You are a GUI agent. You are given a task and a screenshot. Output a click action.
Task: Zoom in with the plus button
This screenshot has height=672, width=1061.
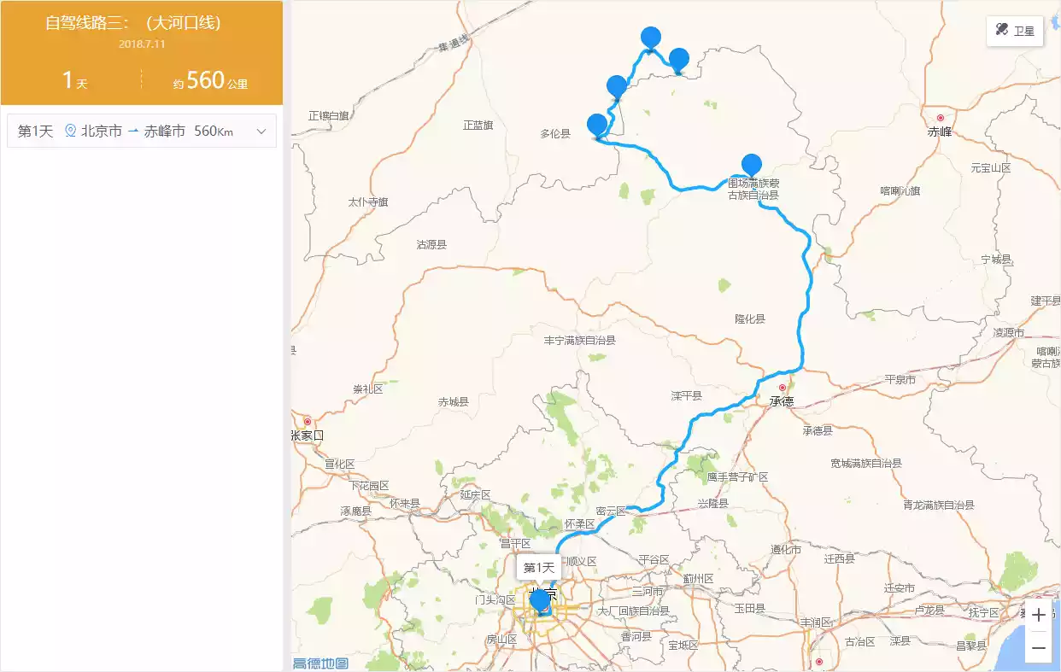1038,615
